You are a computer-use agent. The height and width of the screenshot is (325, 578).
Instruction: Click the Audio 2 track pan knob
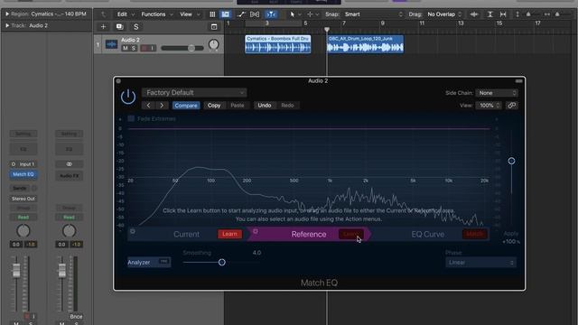pyautogui.click(x=213, y=44)
